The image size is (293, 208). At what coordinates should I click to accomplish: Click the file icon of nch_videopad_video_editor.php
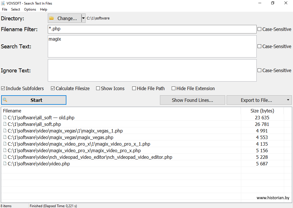(5, 157)
